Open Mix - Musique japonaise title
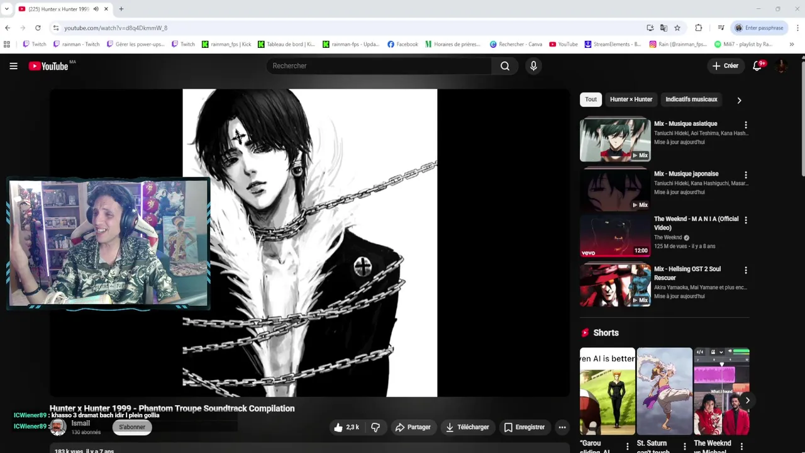The width and height of the screenshot is (805, 453). [686, 174]
